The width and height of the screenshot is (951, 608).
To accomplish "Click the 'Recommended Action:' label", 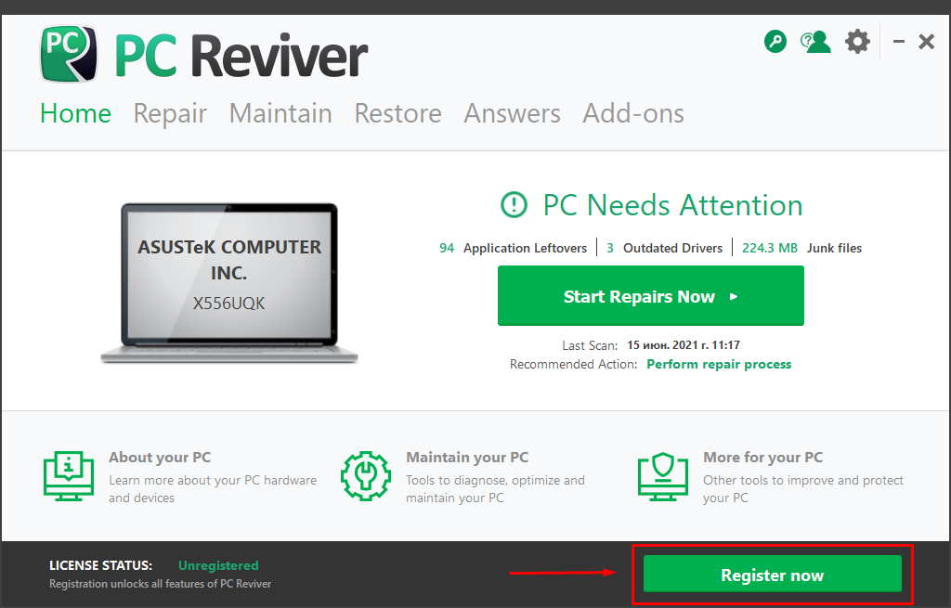I will pyautogui.click(x=573, y=364).
